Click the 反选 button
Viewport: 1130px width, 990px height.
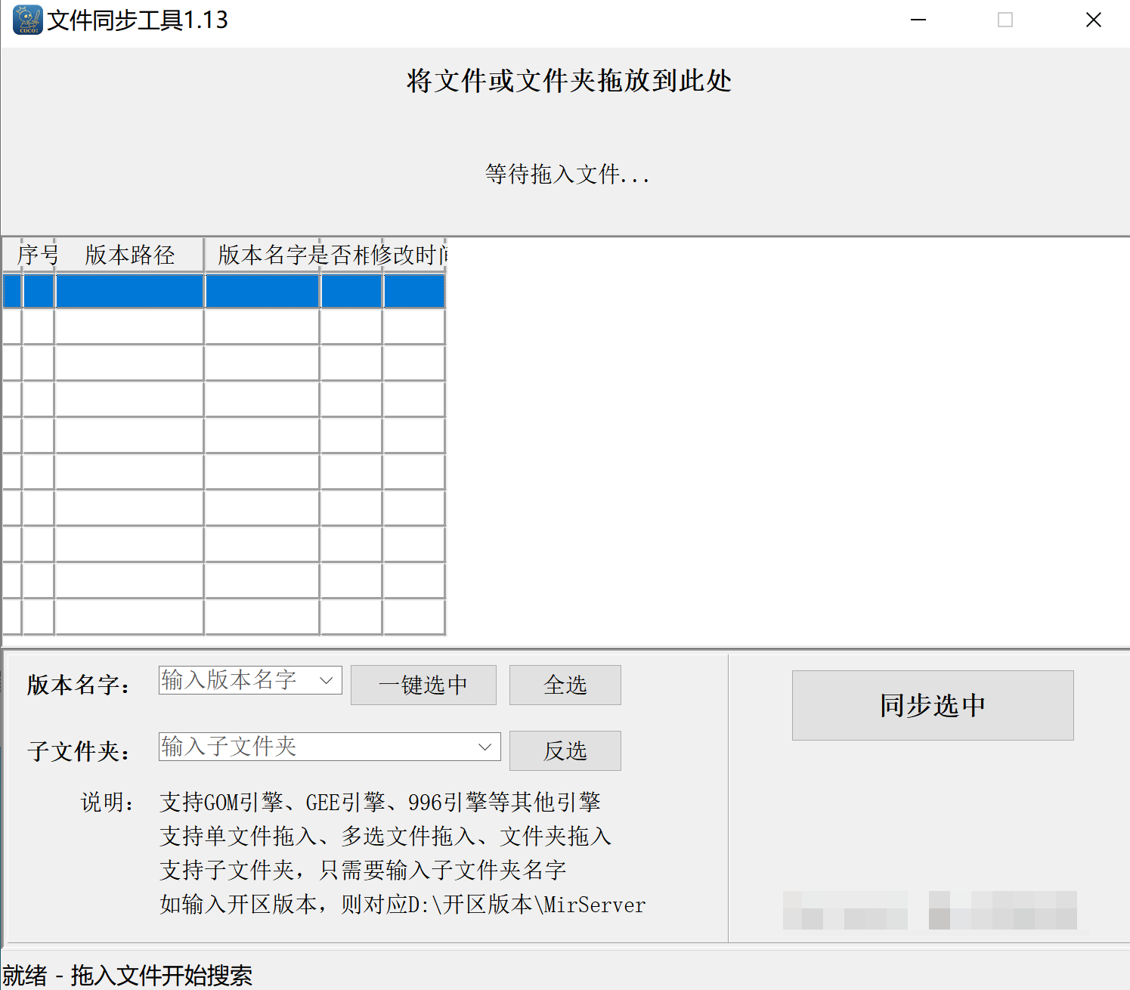(x=565, y=750)
